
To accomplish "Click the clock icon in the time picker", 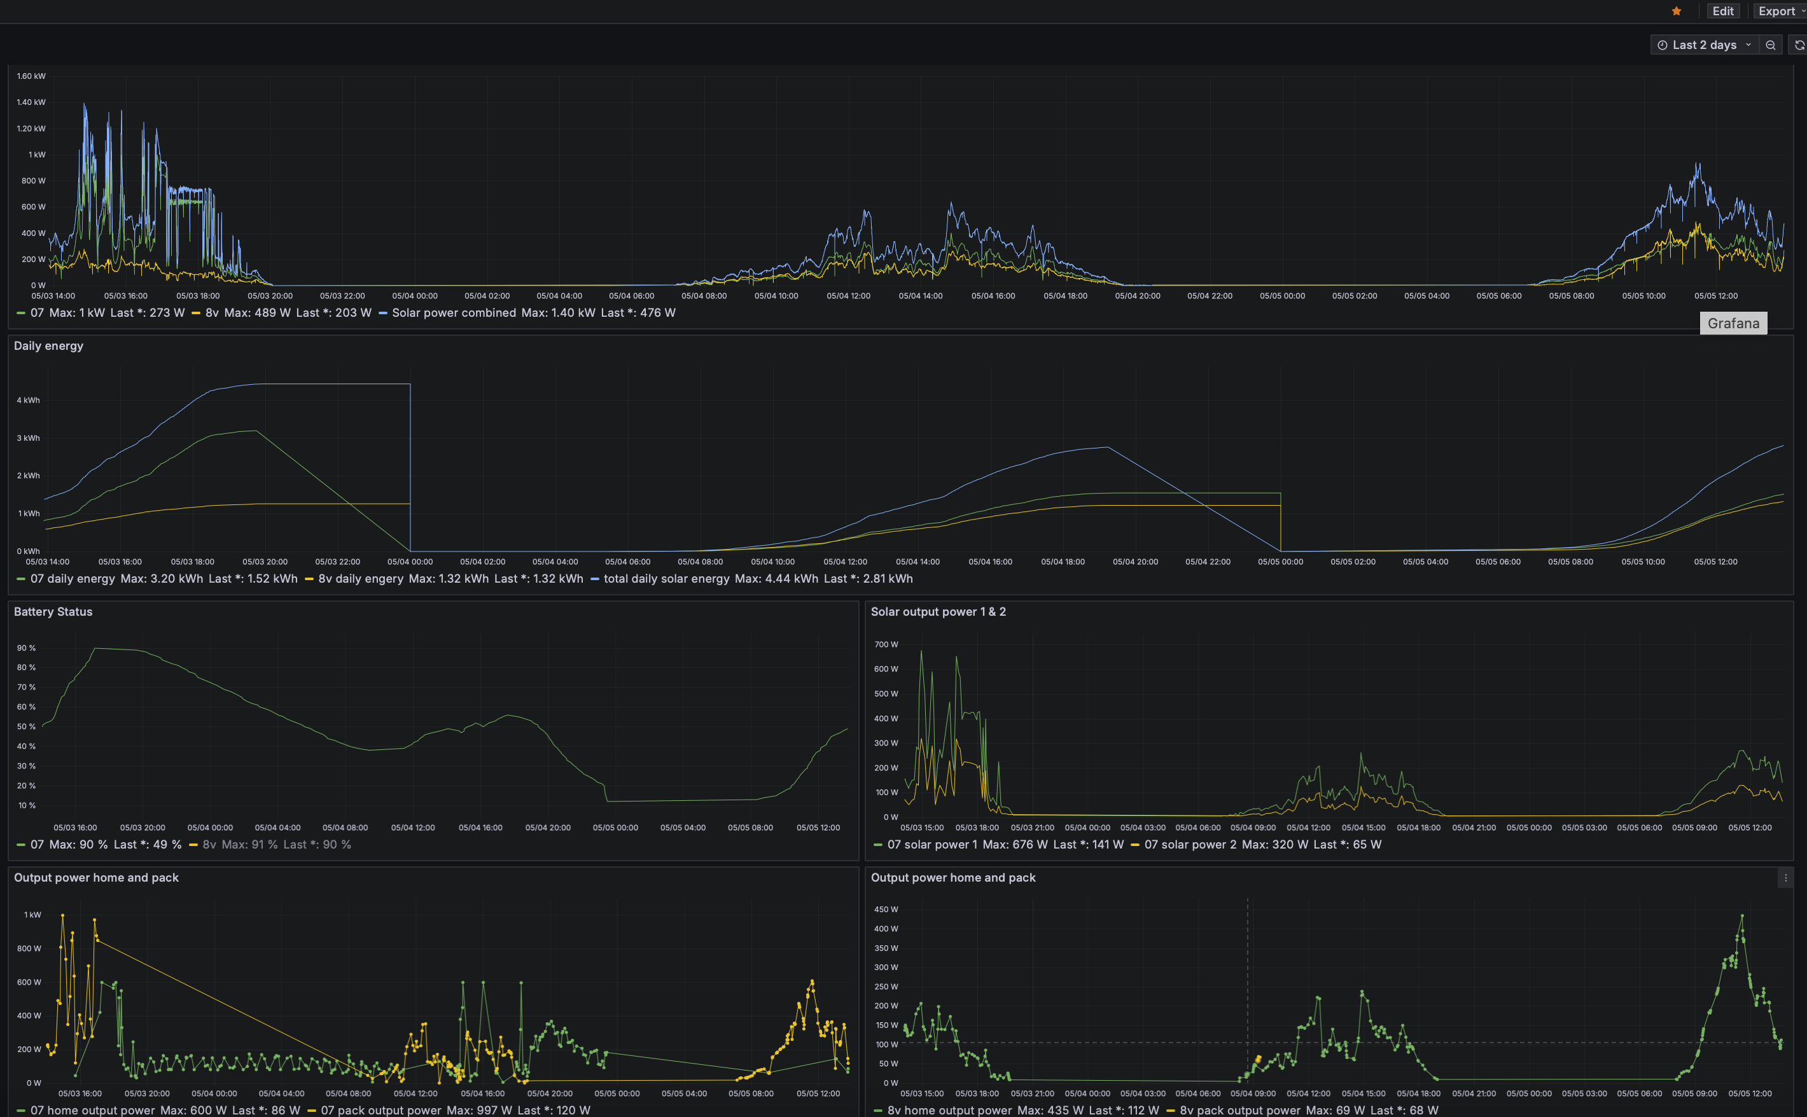I will (x=1662, y=45).
